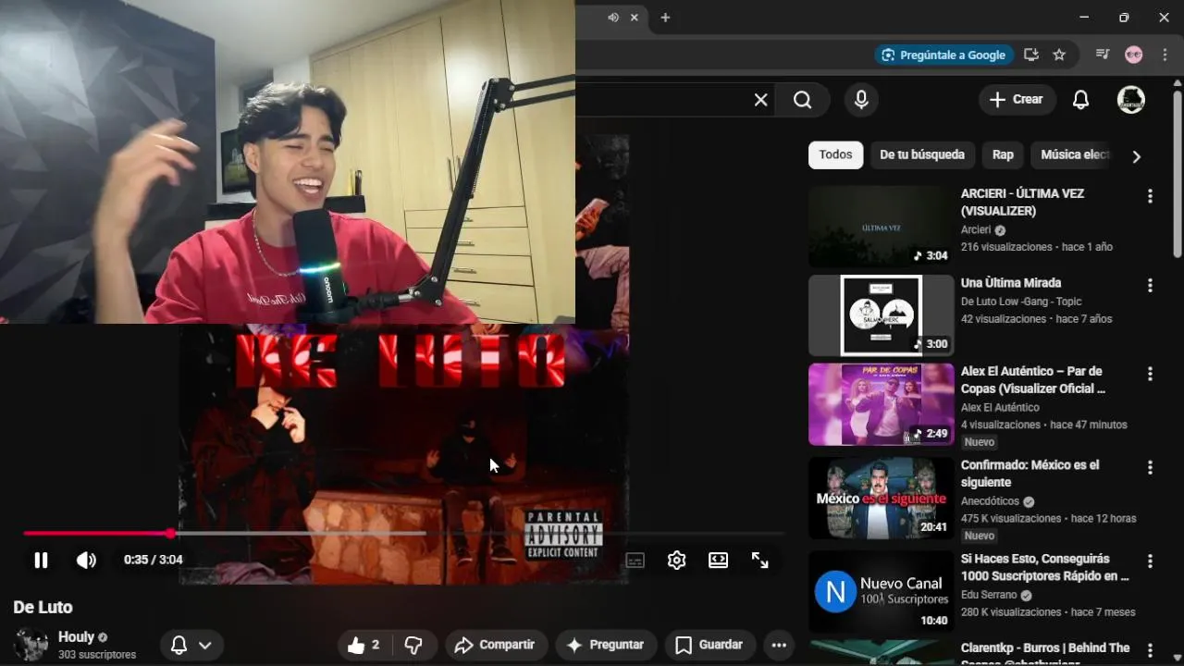Close the current browser tab

[x=635, y=18]
